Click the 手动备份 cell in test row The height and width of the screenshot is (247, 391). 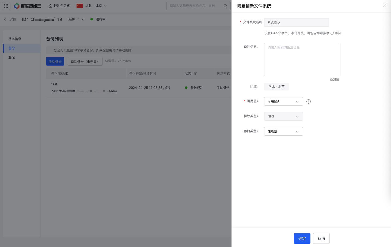[x=223, y=88]
